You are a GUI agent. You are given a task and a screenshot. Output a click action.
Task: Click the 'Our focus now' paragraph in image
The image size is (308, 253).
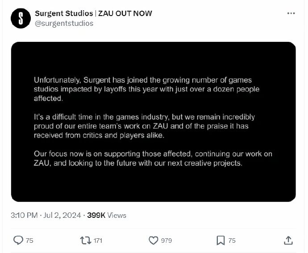pos(153,158)
